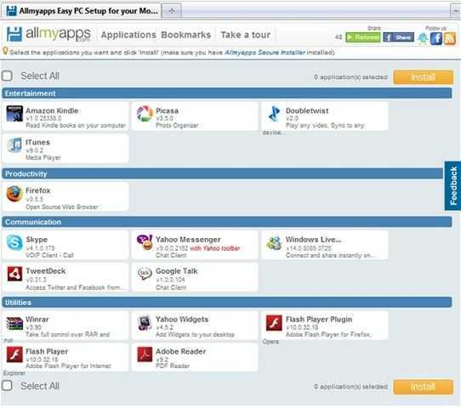Select the Winrar app title
Viewport: 461px width, 408px height.
37,319
